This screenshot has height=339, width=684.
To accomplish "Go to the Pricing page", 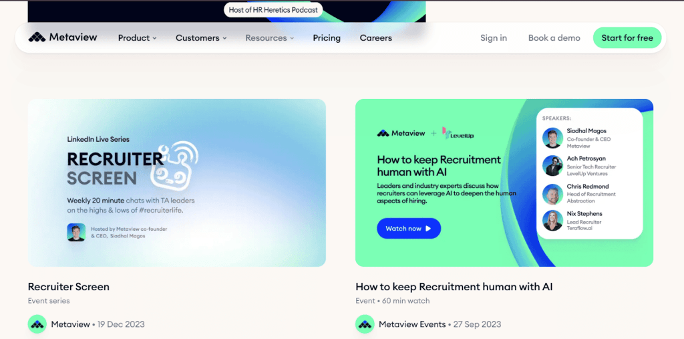I will [x=327, y=38].
